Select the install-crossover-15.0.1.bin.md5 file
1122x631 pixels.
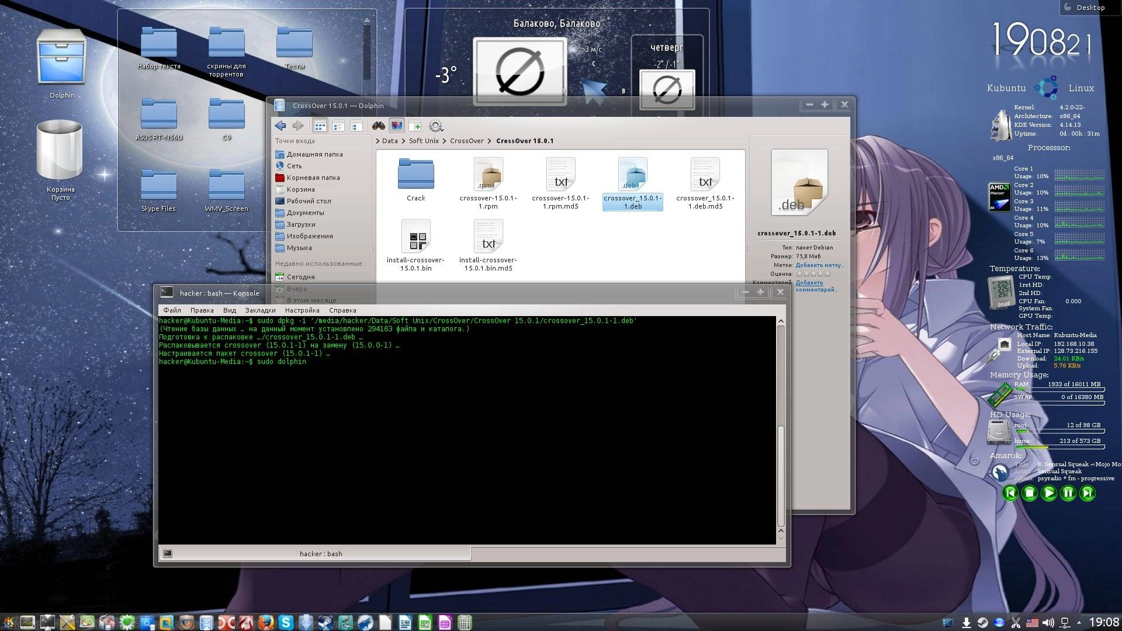488,245
